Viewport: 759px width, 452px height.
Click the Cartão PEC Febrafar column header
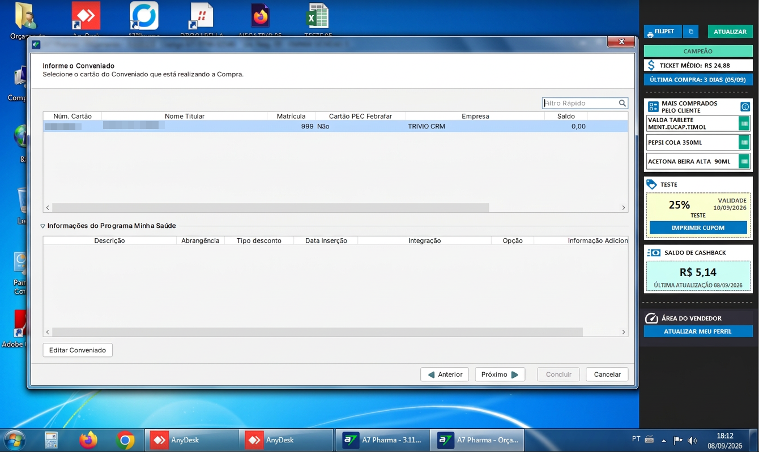coord(360,116)
